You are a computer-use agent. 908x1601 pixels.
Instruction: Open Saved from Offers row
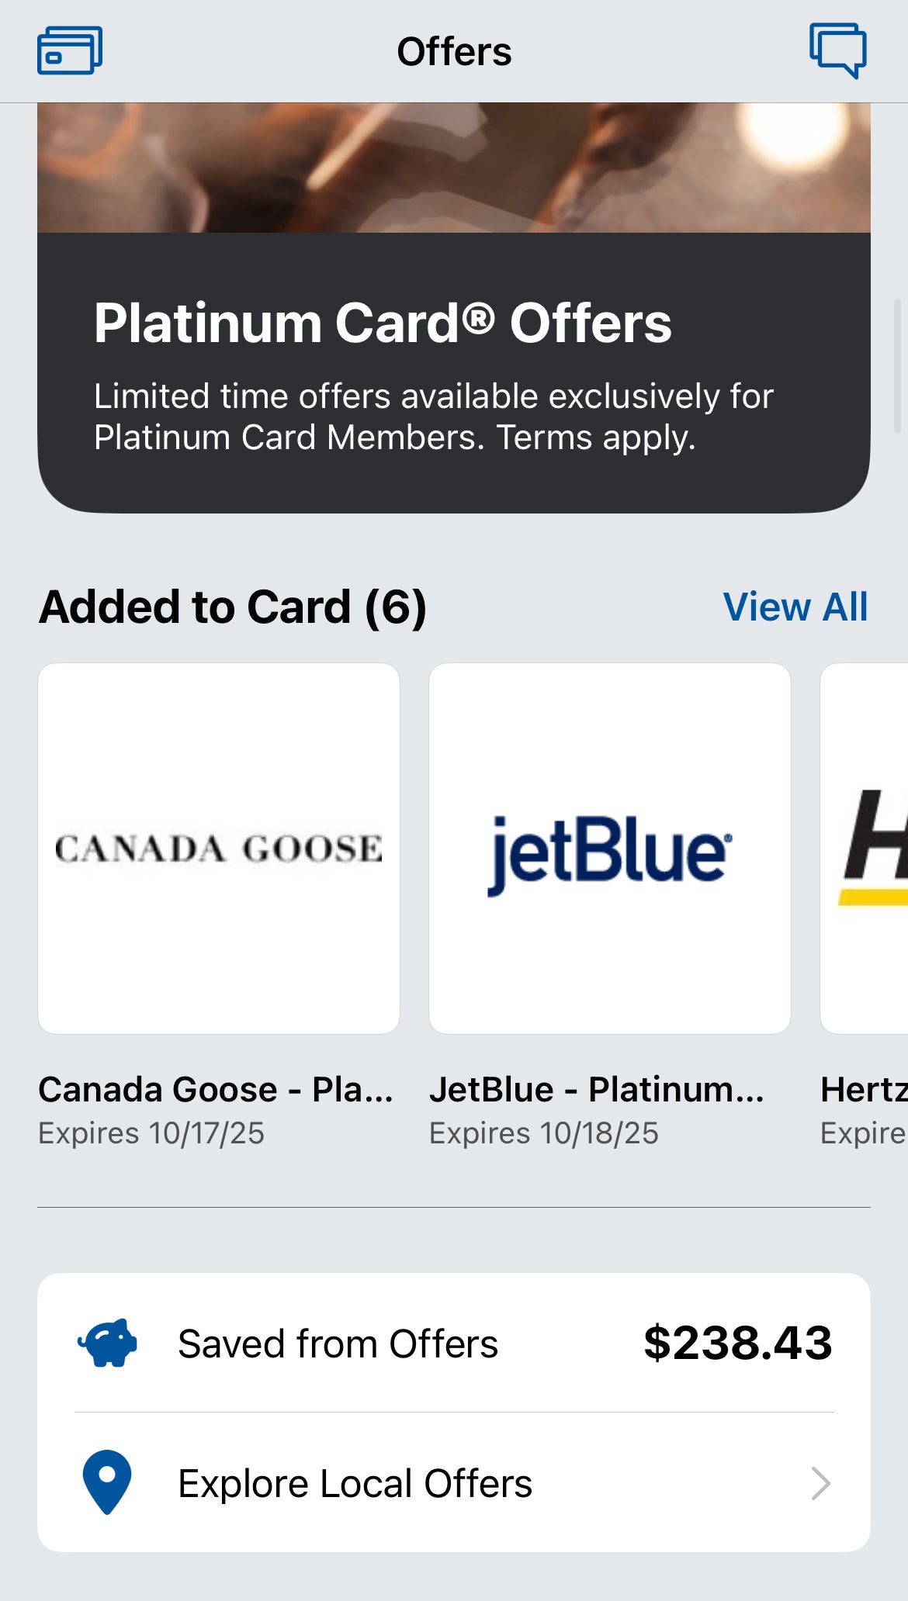click(338, 1343)
